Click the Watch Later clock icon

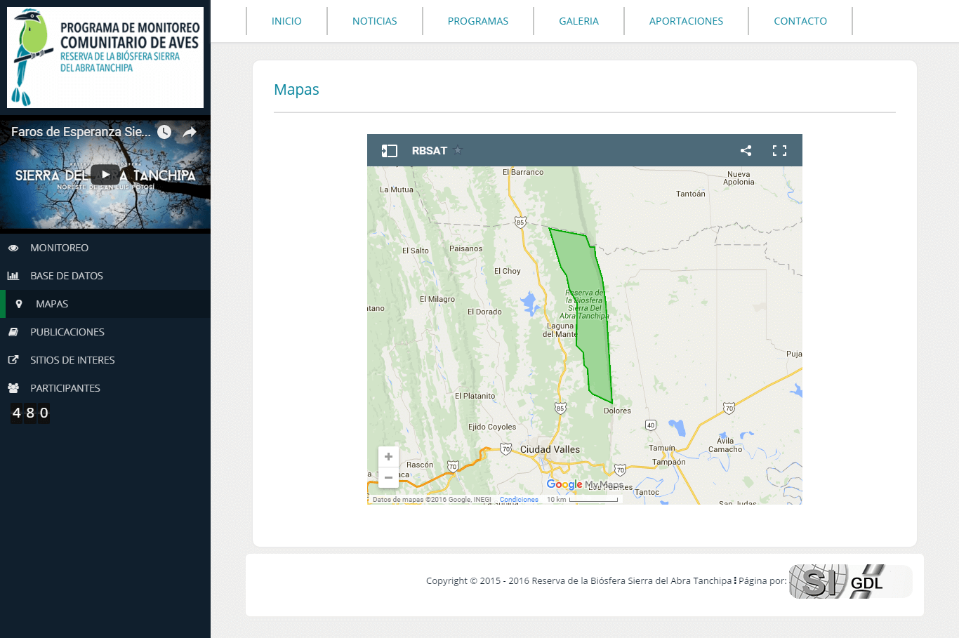[x=164, y=132]
